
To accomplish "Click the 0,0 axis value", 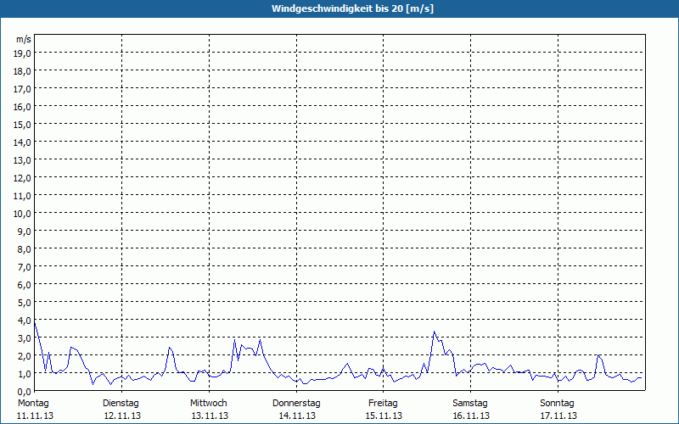I will [x=24, y=392].
